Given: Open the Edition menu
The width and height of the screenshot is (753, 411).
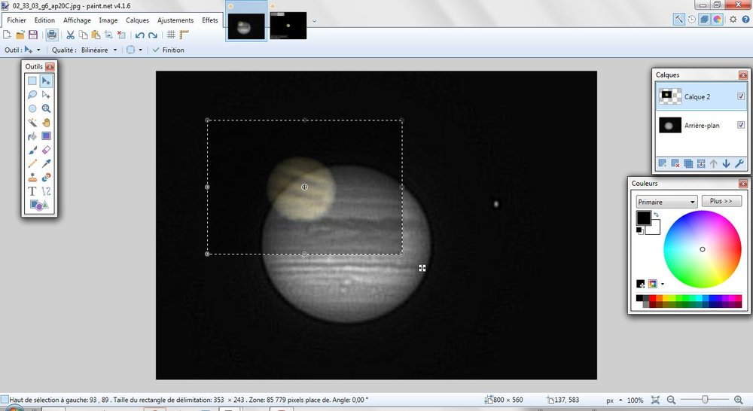Looking at the screenshot, I should 44,20.
